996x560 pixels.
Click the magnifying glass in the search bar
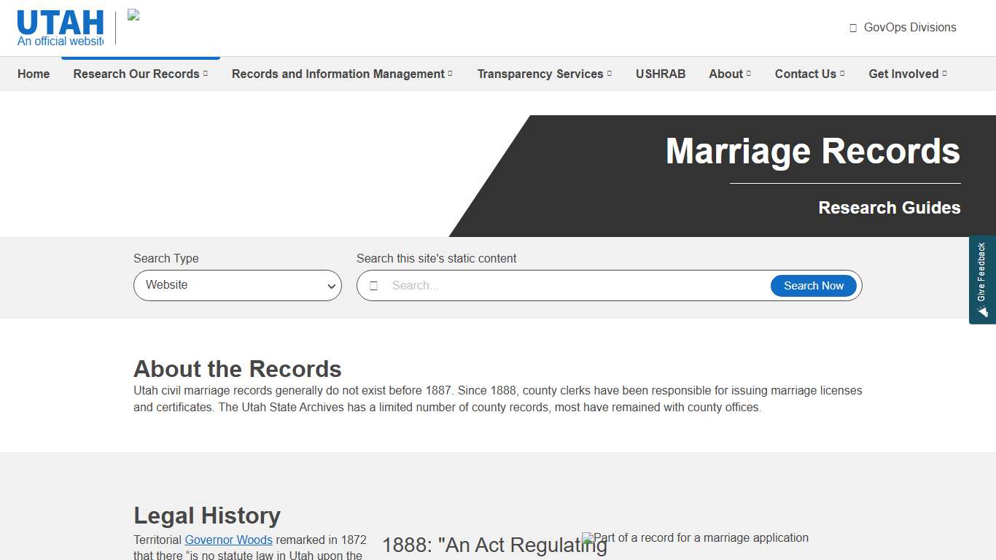coord(374,285)
